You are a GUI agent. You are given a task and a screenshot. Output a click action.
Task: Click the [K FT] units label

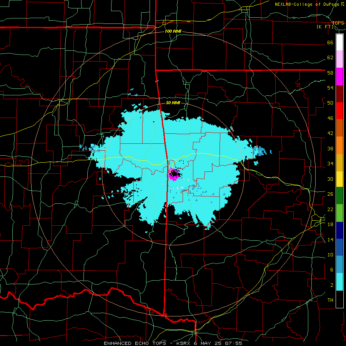click(x=325, y=27)
